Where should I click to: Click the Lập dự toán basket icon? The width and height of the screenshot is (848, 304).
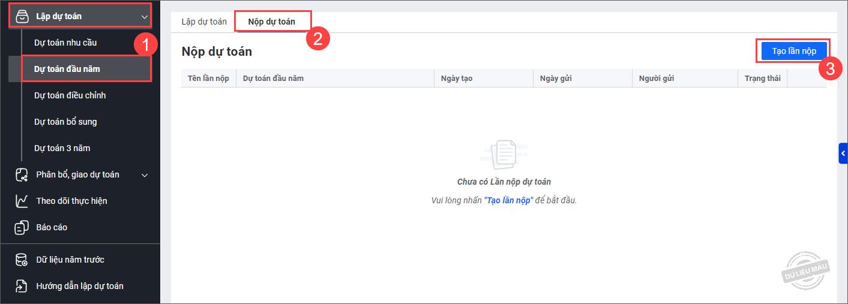tap(22, 16)
